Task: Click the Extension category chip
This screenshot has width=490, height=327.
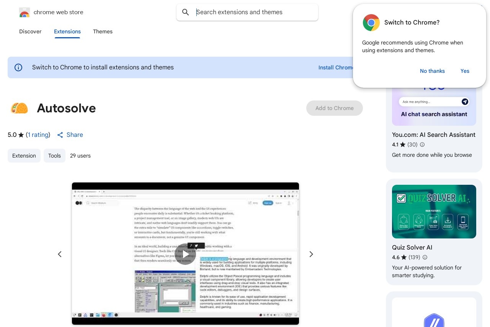Action: [24, 156]
